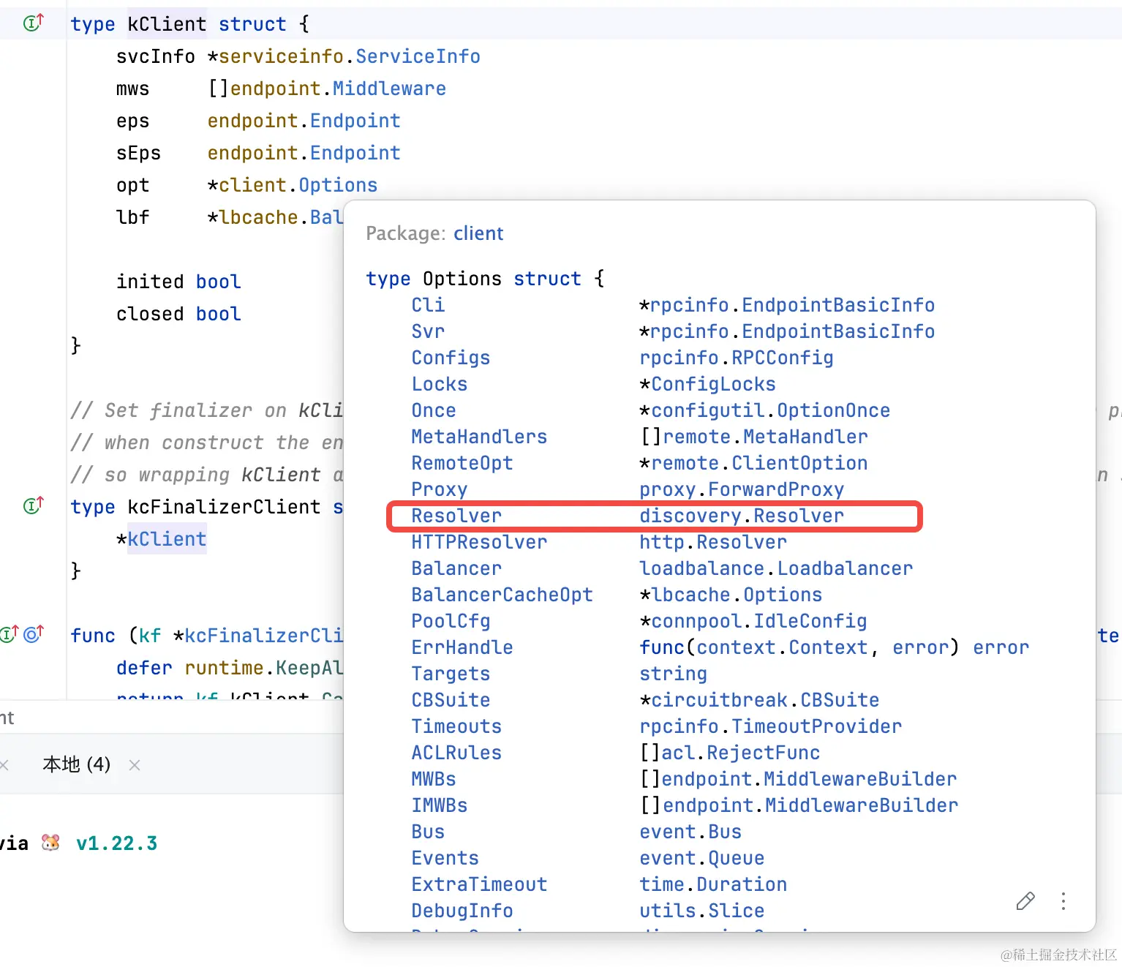Open the ConfigLocks type link
This screenshot has height=967, width=1122.
click(713, 384)
